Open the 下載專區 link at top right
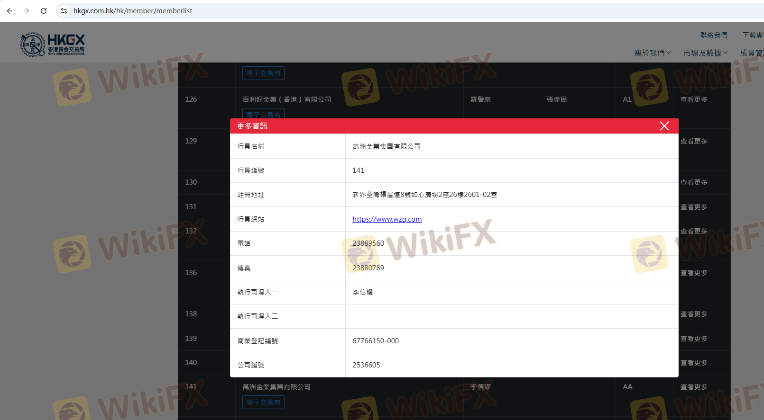The image size is (764, 420). (x=753, y=35)
